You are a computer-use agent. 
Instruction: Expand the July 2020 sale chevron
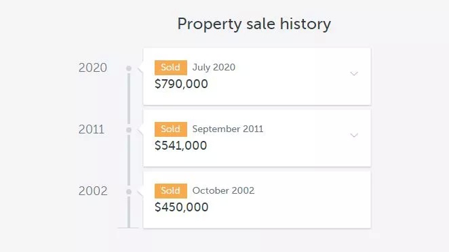pos(354,74)
